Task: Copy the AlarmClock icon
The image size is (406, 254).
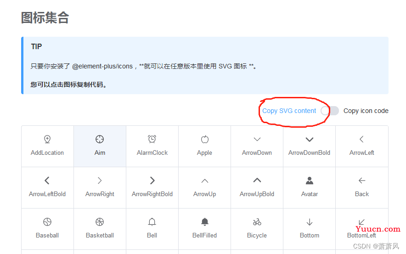Action: click(x=152, y=139)
